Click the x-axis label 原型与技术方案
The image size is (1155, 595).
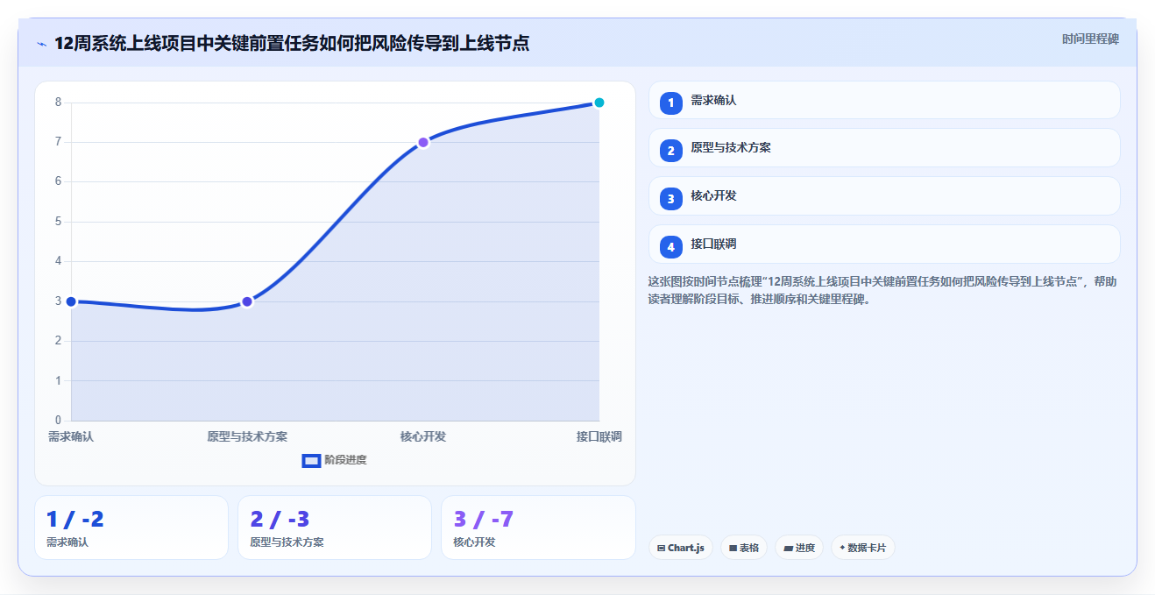point(247,436)
